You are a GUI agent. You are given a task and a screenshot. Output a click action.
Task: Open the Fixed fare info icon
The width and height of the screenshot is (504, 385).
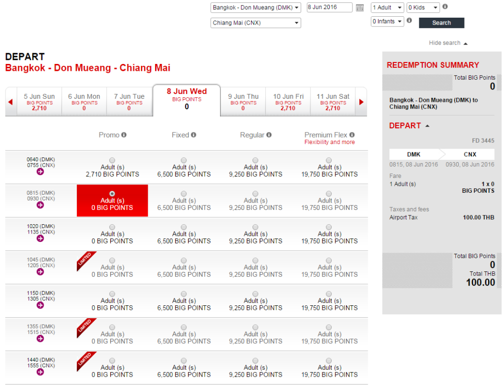click(x=193, y=135)
